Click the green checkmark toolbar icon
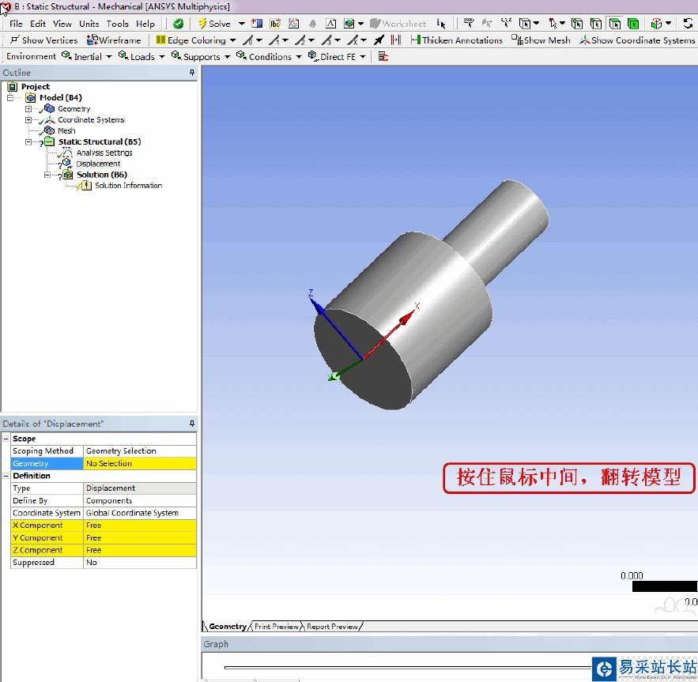The width and height of the screenshot is (698, 682). pos(178,24)
